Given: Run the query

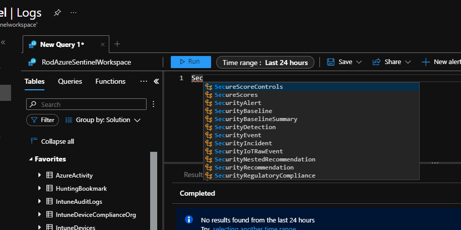Looking at the screenshot, I should 191,62.
